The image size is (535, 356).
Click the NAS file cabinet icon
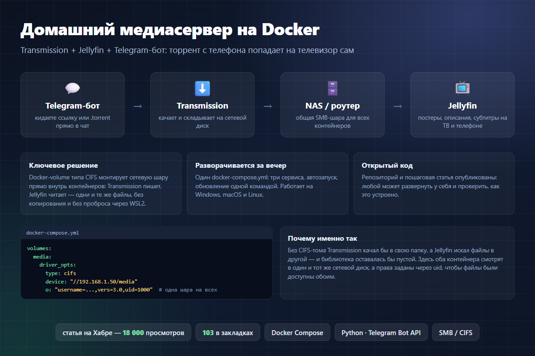click(x=333, y=88)
